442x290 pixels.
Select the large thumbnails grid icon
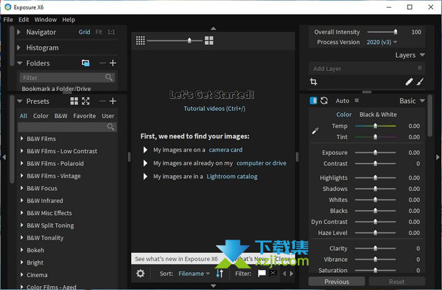[209, 41]
